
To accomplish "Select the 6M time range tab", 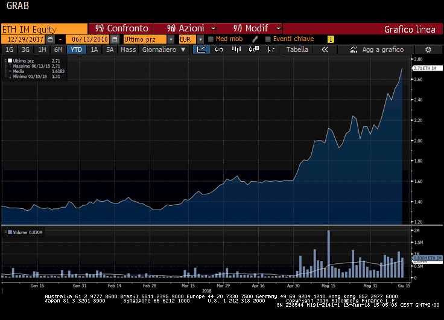I will tap(57, 50).
